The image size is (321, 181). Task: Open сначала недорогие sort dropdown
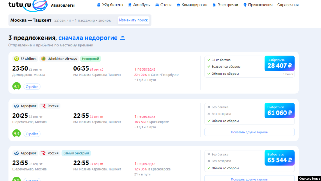[88, 38]
